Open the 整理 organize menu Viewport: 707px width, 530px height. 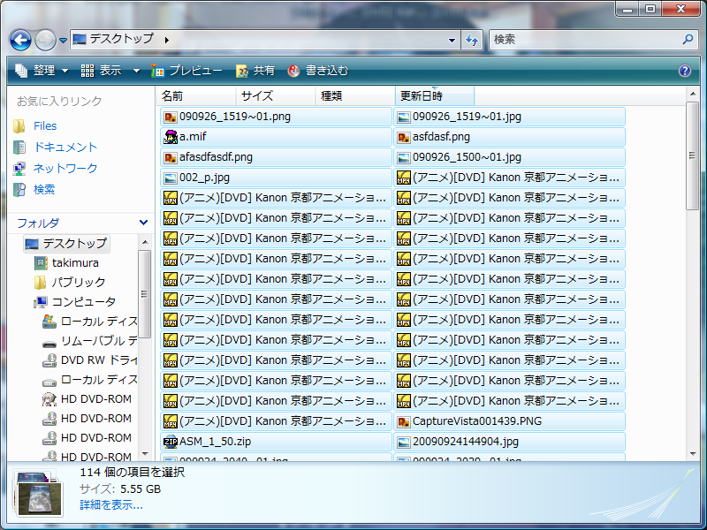tap(42, 71)
